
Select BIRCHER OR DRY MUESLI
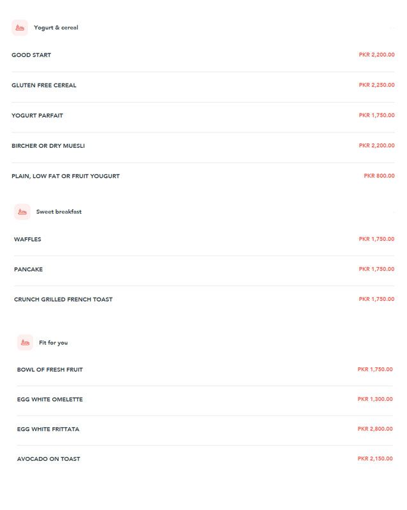pos(203,146)
